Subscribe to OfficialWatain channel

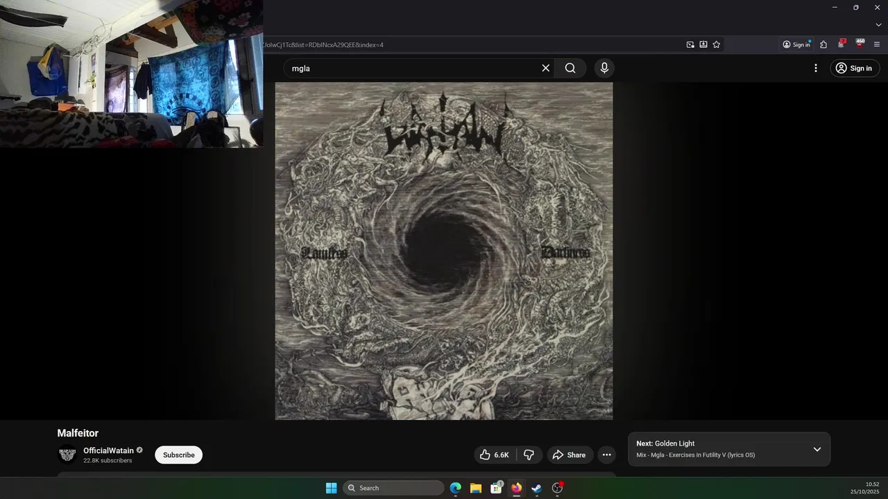pos(179,455)
